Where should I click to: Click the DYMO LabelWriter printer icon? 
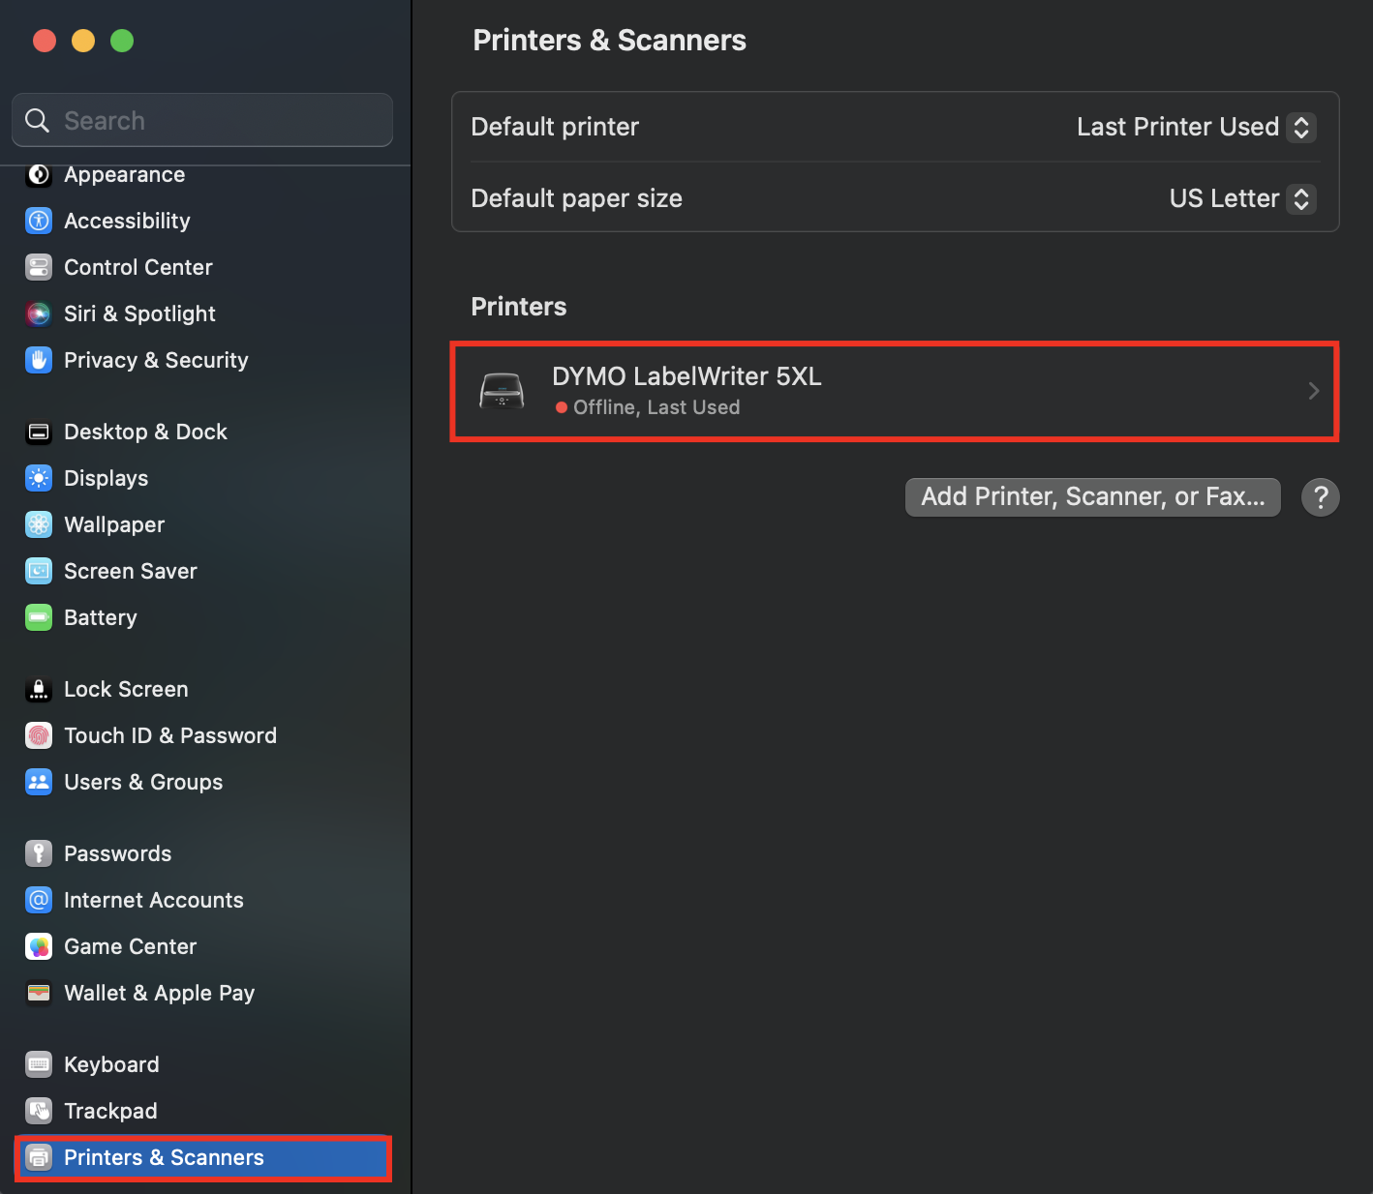(502, 391)
